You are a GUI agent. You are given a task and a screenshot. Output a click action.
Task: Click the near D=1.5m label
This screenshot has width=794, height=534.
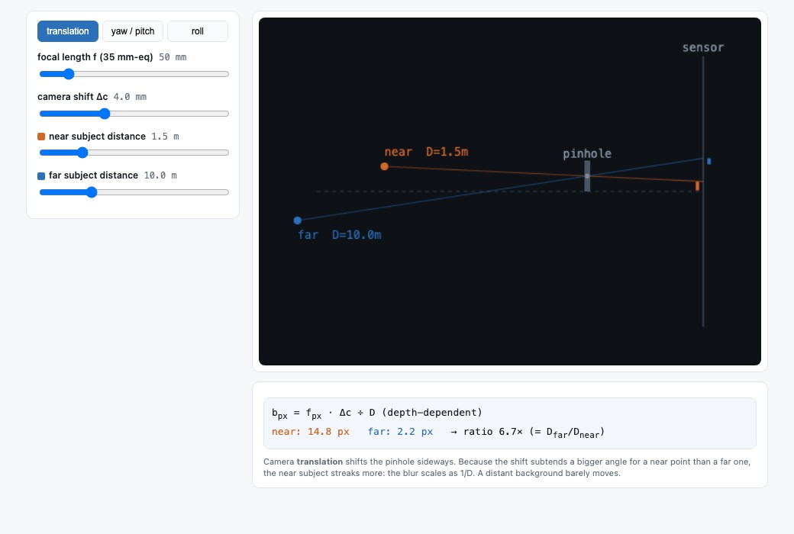click(x=426, y=152)
